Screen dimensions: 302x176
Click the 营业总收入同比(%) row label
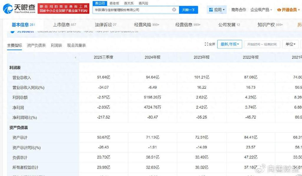click(x=28, y=88)
